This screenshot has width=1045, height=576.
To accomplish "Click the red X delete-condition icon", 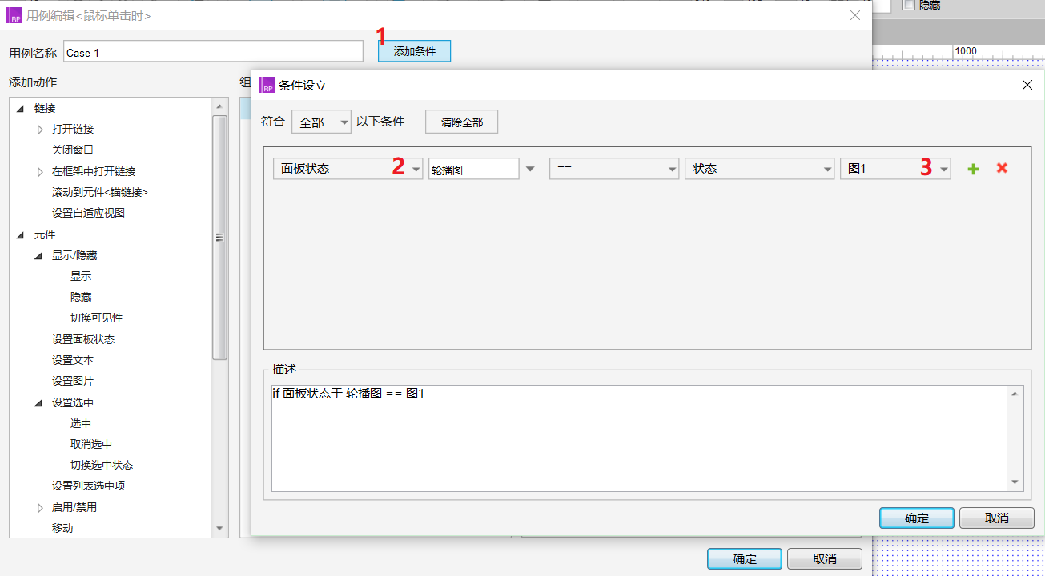I will tap(1002, 169).
